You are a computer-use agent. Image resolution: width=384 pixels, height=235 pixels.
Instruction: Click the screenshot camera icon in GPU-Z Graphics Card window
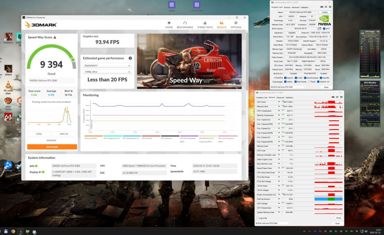322,7
